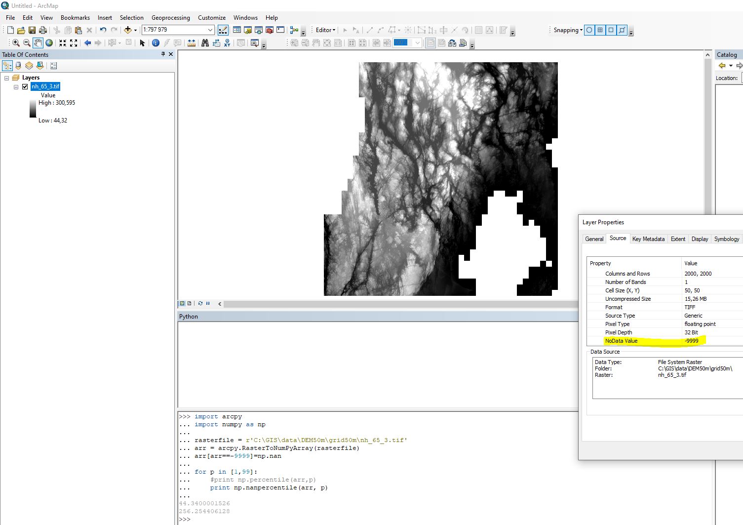Open the File menu

(10, 17)
